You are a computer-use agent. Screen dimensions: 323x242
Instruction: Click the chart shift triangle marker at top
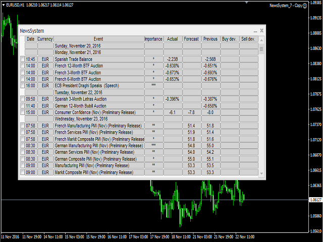point(247,3)
